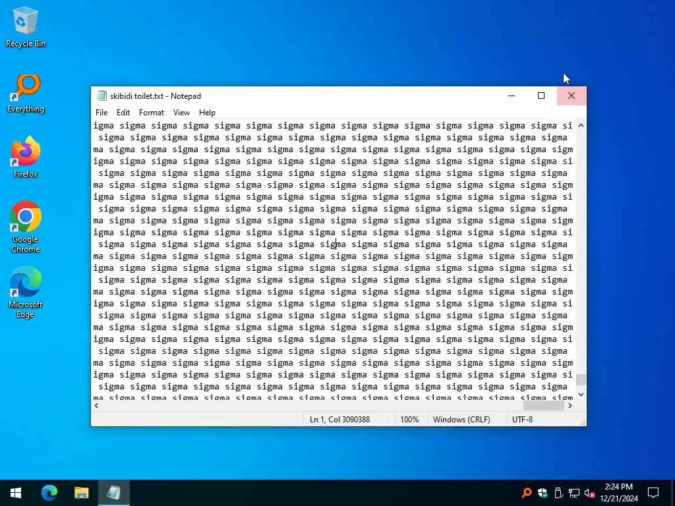Open File Explorer from the taskbar

(x=81, y=493)
